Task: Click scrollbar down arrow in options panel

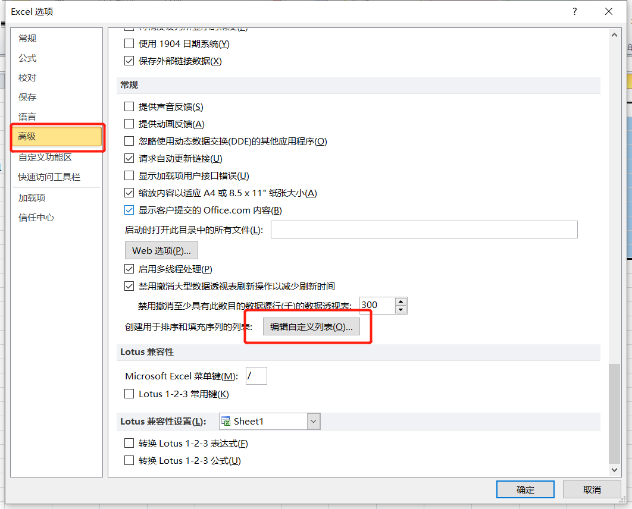Action: (615, 469)
